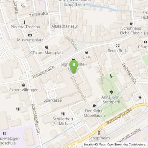
Task: Click the dentist tooth icon
Action: click(x=140, y=98)
